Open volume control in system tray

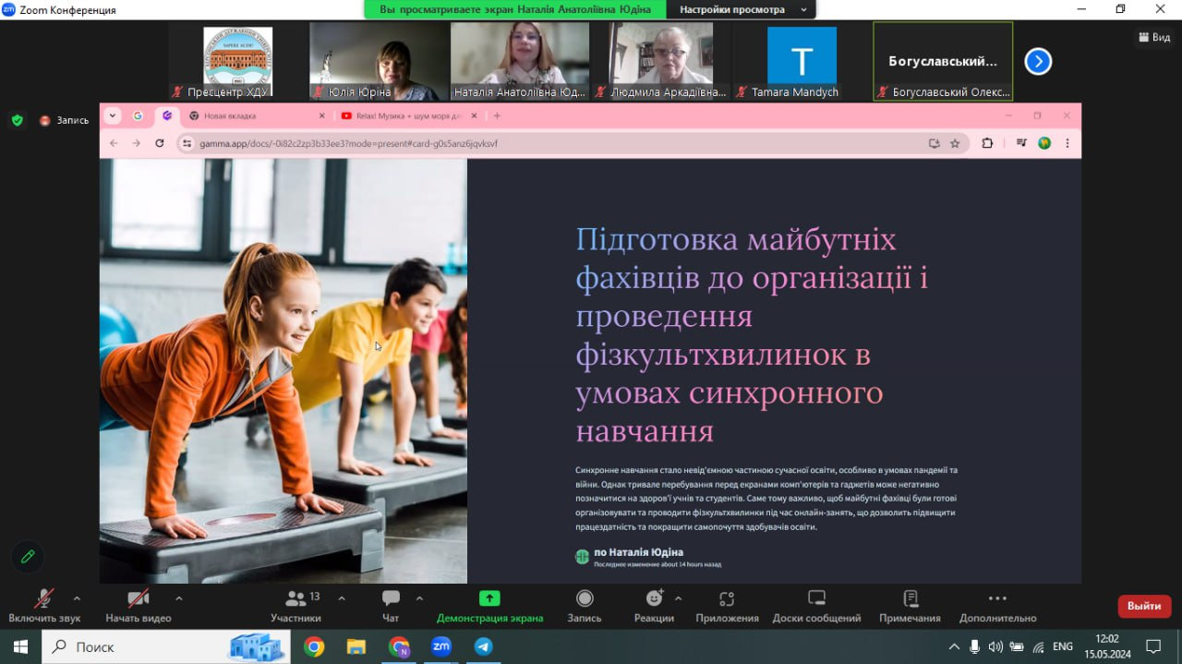[995, 646]
